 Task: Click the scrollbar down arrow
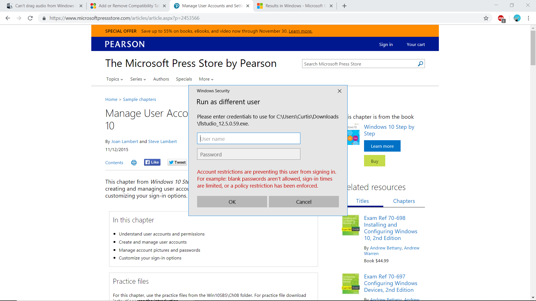tap(533, 297)
